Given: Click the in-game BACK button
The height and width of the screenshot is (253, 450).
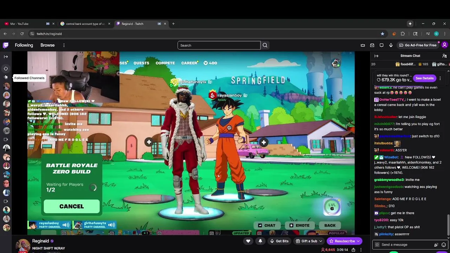Looking at the screenshot, I should [x=330, y=226].
